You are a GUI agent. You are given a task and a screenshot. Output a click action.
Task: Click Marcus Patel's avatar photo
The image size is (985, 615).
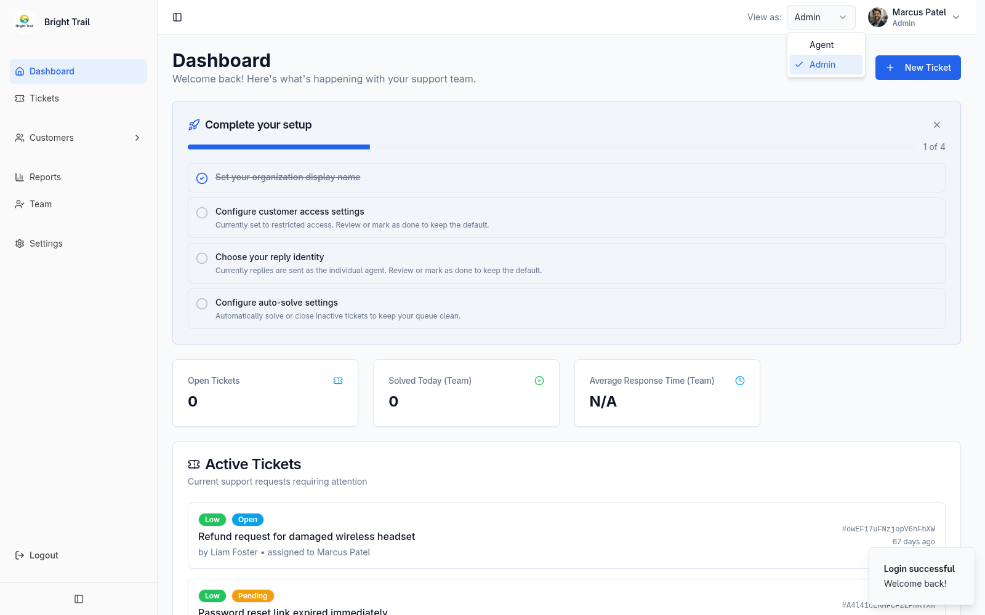[878, 17]
